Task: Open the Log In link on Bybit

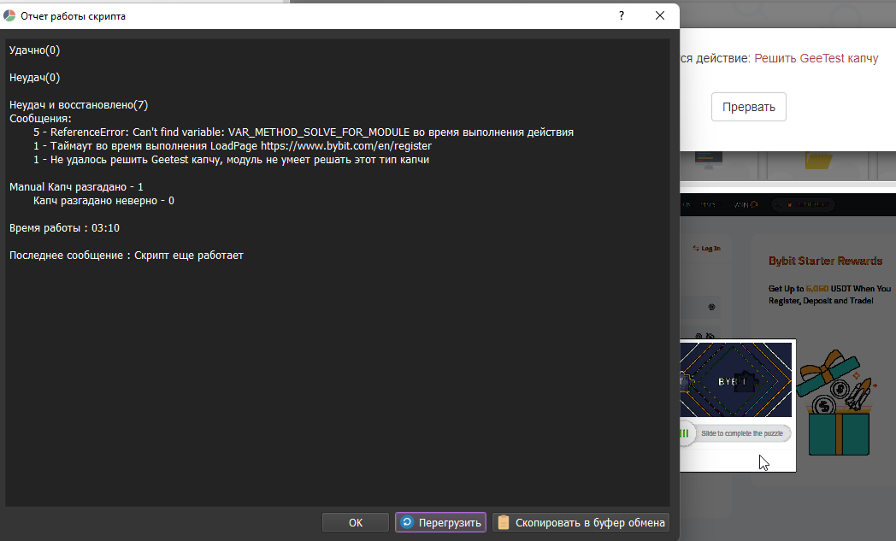Action: (x=710, y=248)
